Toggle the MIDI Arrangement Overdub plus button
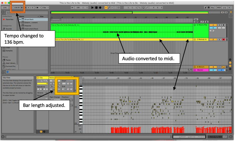Viewport: 235px width, 141px height. pos(106,8)
